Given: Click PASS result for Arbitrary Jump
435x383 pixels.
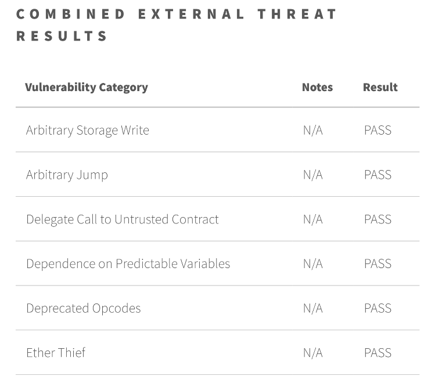Looking at the screenshot, I should point(378,175).
